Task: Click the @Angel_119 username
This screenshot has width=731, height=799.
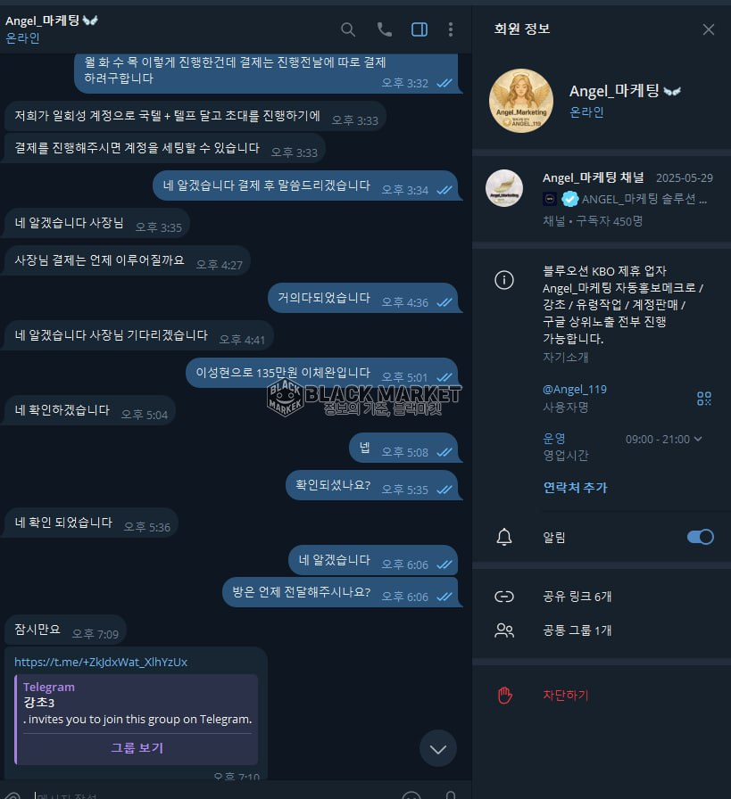Action: [575, 390]
